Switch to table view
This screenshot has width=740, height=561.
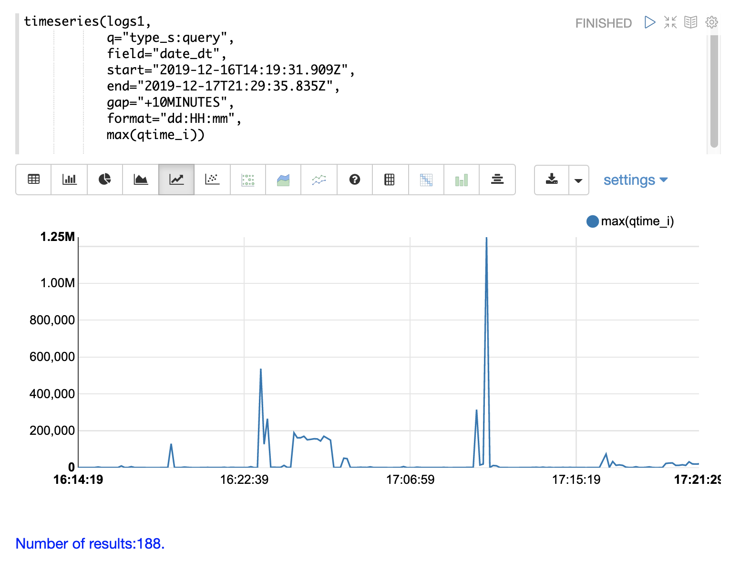click(x=34, y=180)
